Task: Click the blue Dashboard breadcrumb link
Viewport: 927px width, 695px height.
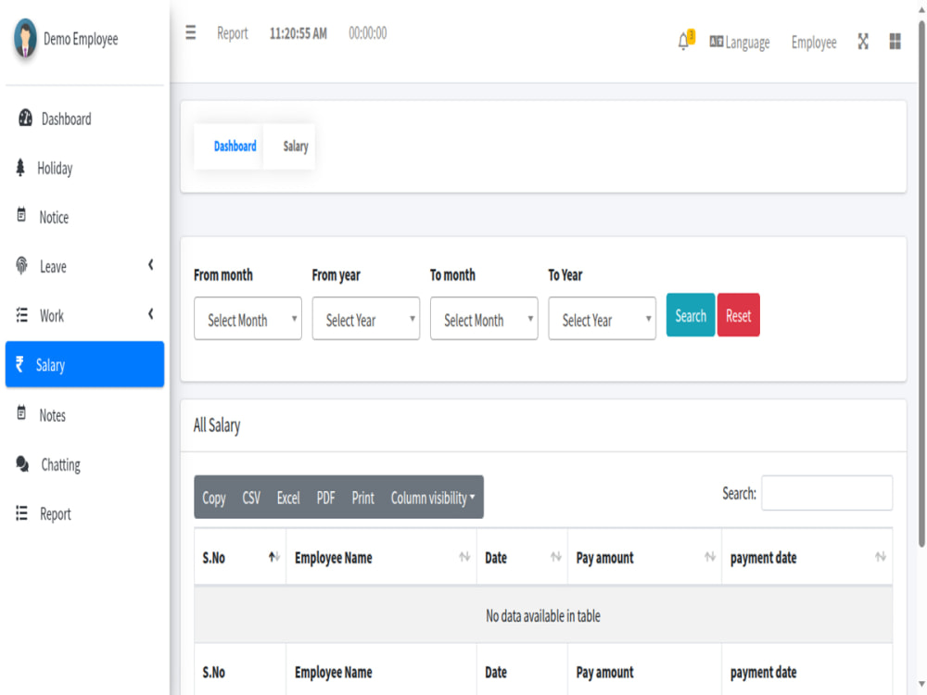Action: [235, 146]
